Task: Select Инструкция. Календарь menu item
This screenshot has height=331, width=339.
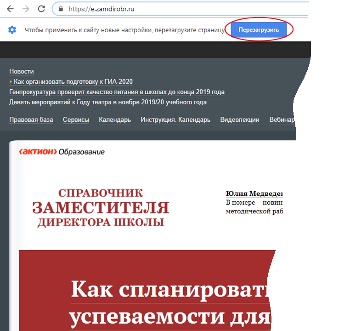Action: click(175, 120)
